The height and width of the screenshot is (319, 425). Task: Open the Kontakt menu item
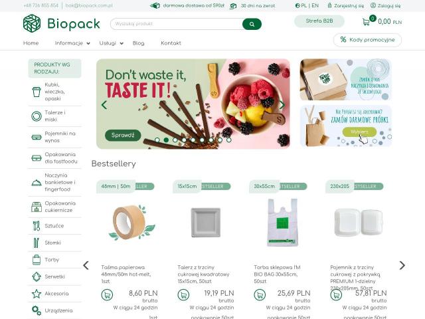(x=171, y=43)
